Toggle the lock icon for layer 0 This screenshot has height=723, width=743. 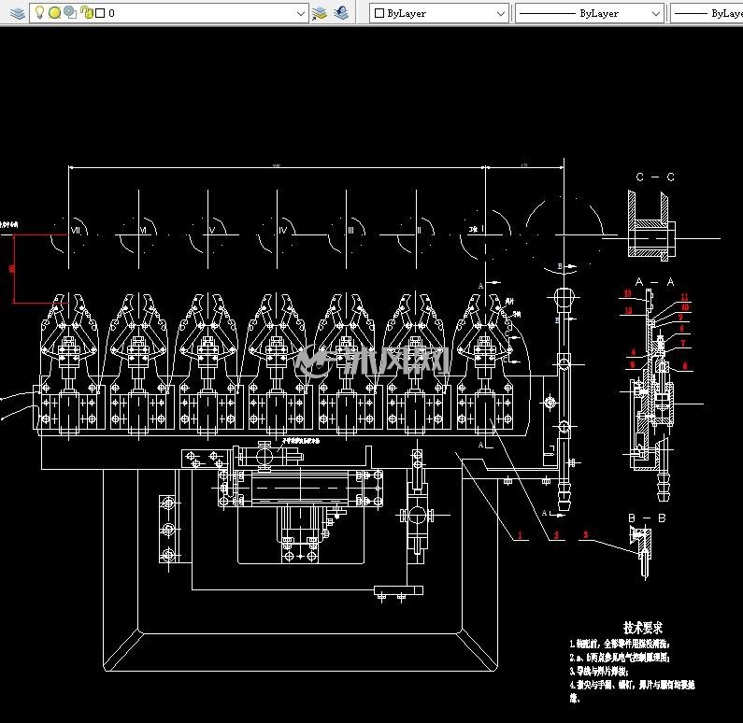[87, 13]
